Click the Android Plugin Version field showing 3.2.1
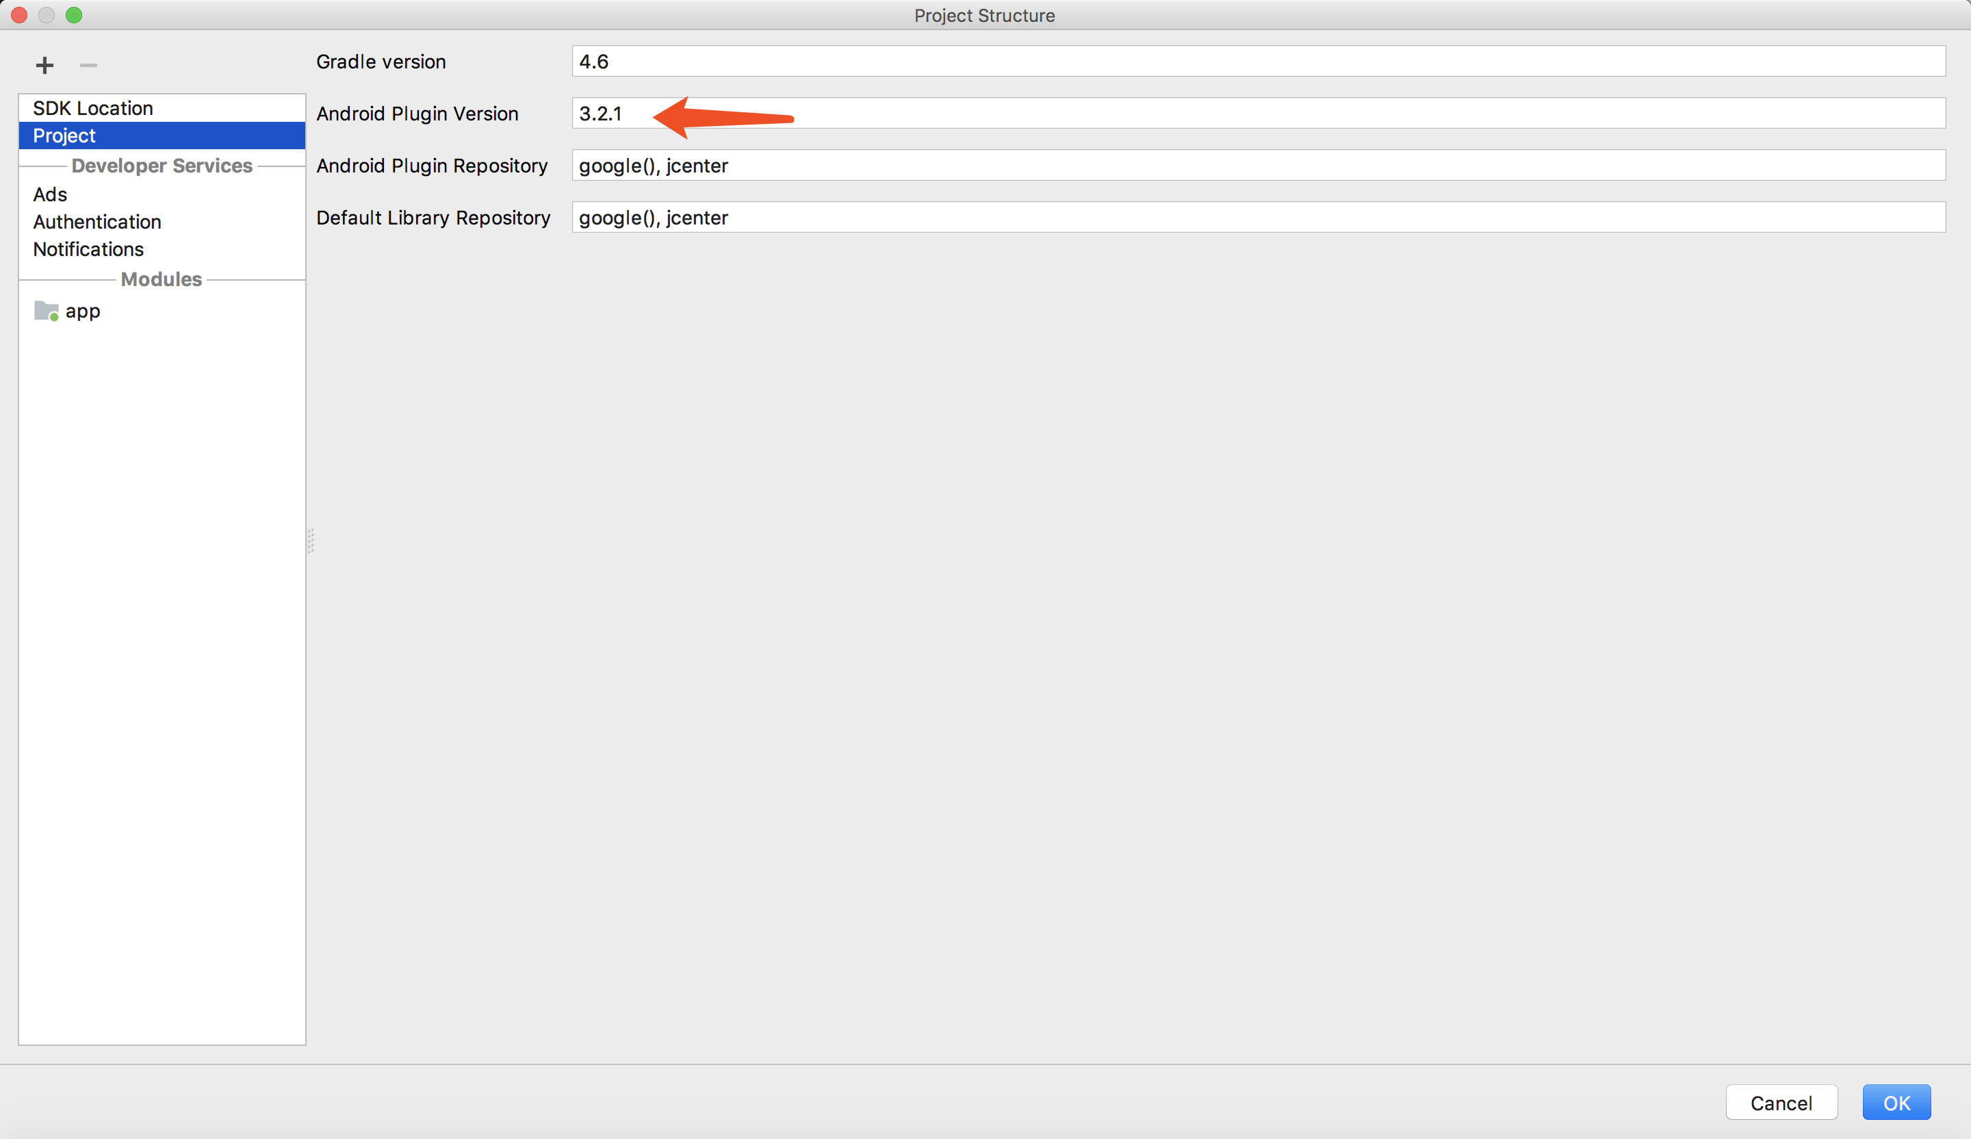This screenshot has height=1139, width=1971. [x=1259, y=114]
